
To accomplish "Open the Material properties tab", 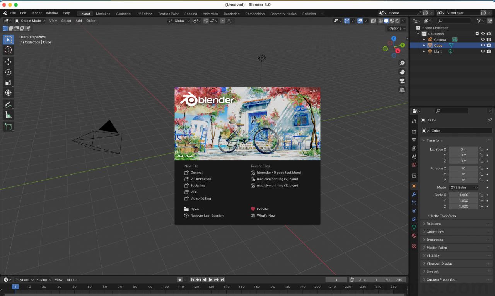I will pyautogui.click(x=414, y=236).
